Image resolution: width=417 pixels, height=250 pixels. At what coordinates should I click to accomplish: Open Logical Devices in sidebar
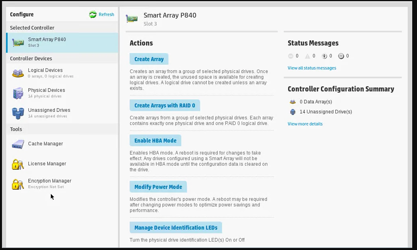tap(62, 73)
